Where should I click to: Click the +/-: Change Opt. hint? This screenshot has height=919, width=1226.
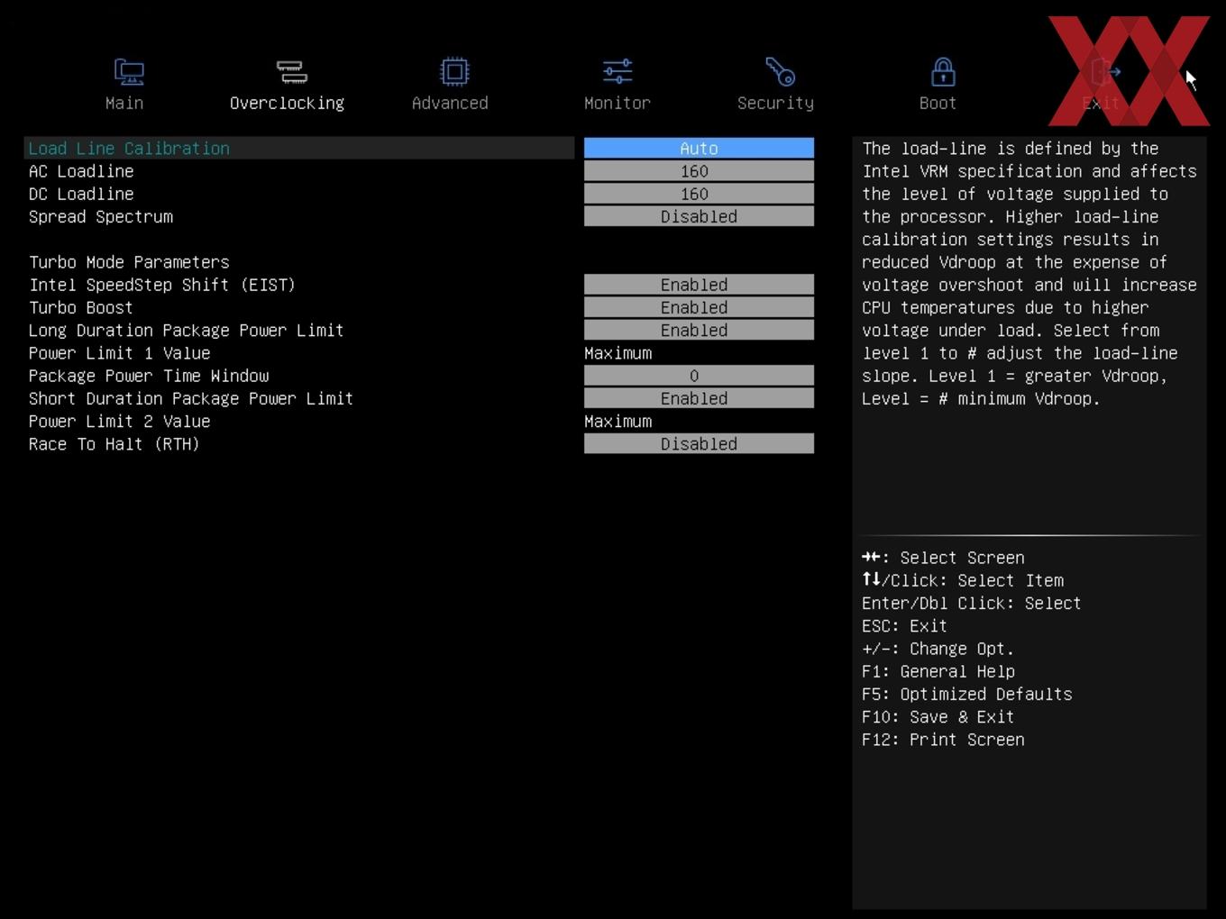[938, 649]
